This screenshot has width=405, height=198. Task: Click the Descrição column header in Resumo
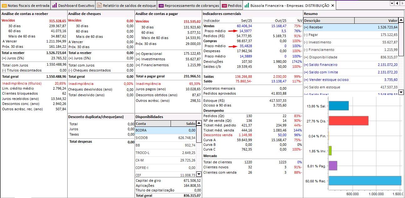pos(329,21)
